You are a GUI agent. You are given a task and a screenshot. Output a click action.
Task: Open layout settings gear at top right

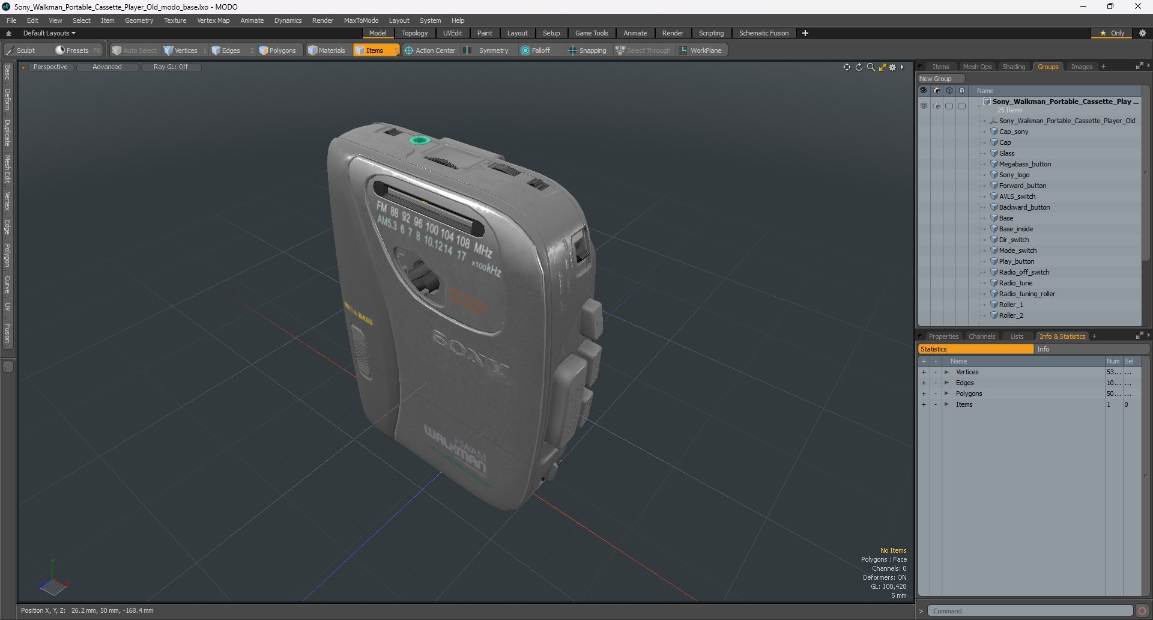tap(1143, 34)
